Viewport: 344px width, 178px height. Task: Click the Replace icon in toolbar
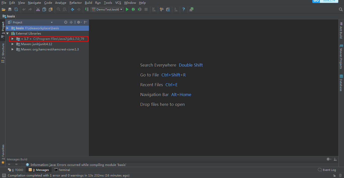(65, 9)
